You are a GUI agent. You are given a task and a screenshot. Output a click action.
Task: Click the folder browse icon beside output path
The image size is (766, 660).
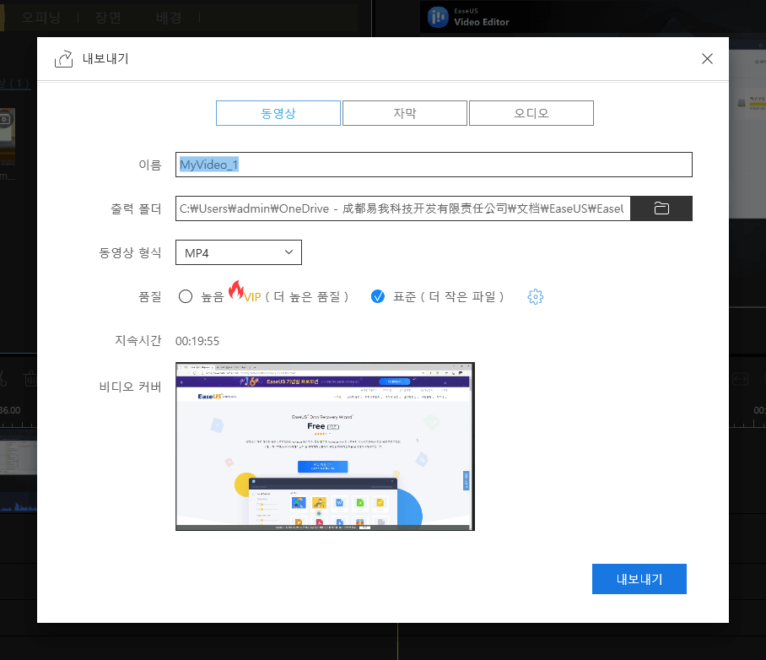pos(661,208)
